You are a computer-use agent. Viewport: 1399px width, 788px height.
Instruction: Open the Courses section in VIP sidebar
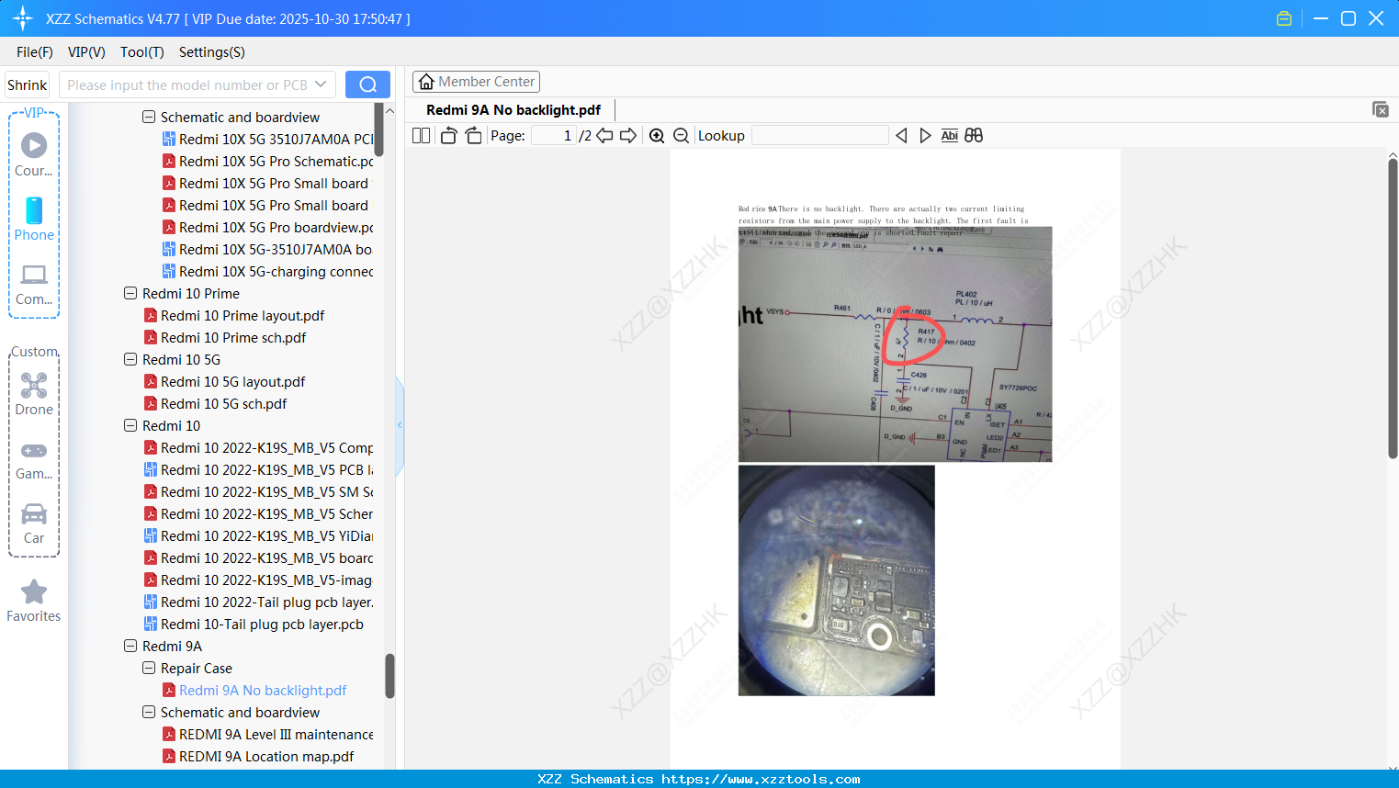click(x=34, y=154)
